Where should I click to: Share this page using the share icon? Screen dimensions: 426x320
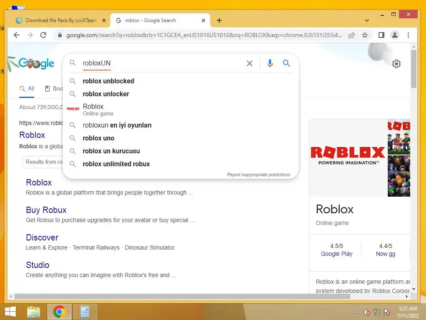352,35
